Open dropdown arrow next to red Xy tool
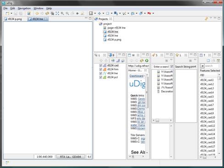This screenshot has width=224, height=168. [x=153, y=13]
